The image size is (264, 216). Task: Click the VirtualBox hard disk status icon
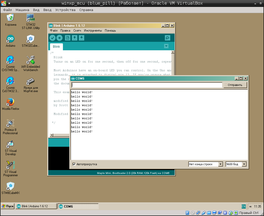(187, 213)
